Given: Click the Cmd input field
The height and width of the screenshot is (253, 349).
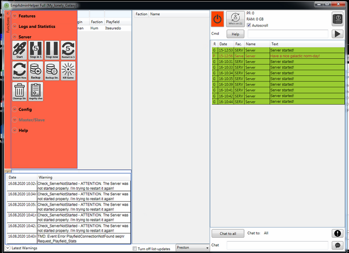Looking at the screenshot, I should pyautogui.click(x=288, y=34).
